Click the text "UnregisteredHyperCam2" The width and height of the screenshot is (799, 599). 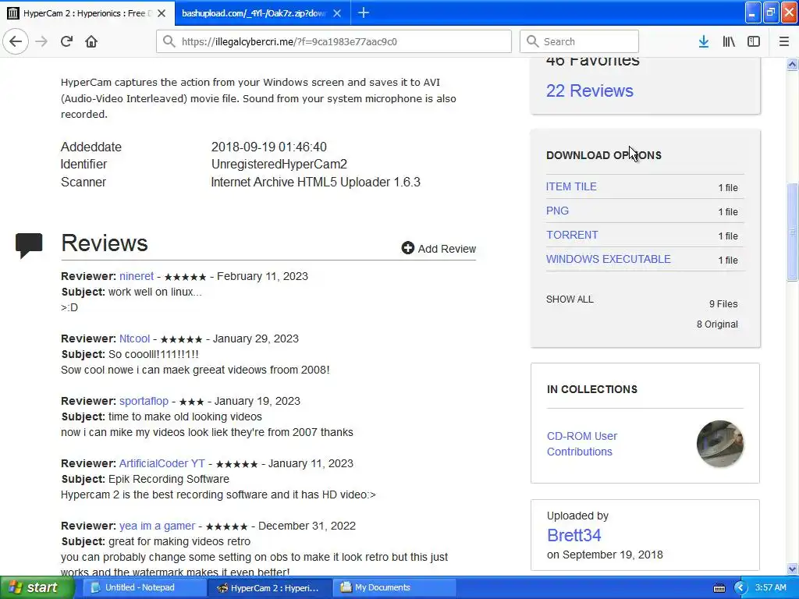279,164
